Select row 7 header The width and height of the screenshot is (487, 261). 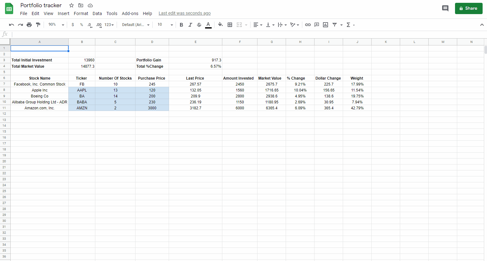[x=5, y=84]
